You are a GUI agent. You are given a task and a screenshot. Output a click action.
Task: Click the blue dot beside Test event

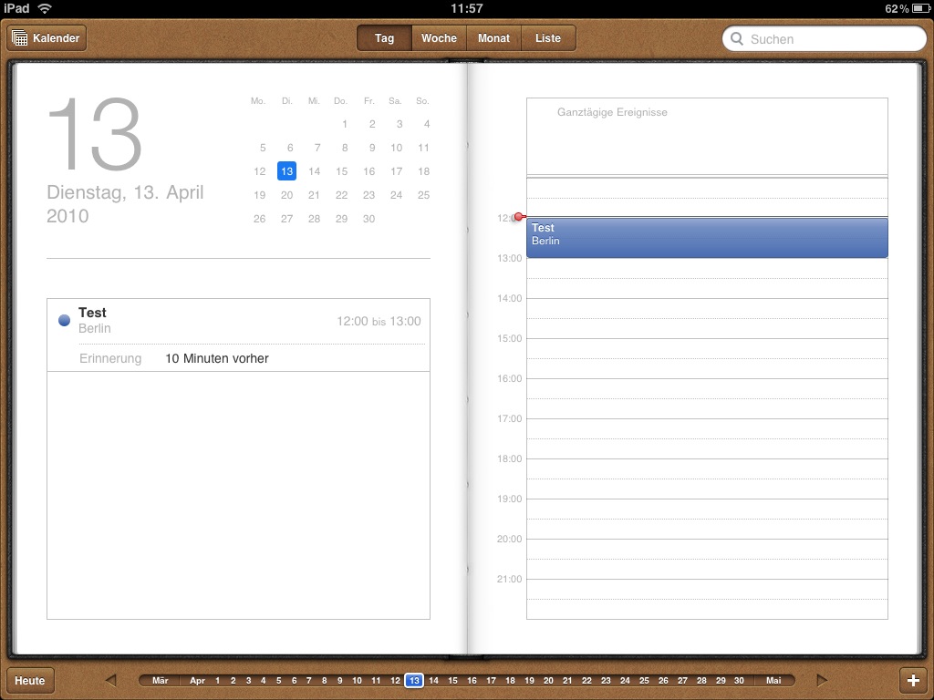click(64, 320)
